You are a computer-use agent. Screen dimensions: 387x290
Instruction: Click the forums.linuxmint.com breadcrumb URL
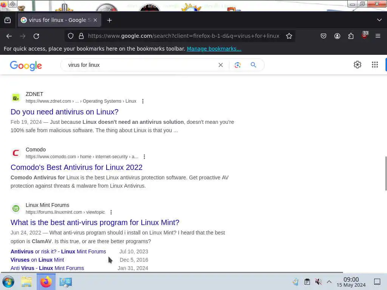[65, 212]
